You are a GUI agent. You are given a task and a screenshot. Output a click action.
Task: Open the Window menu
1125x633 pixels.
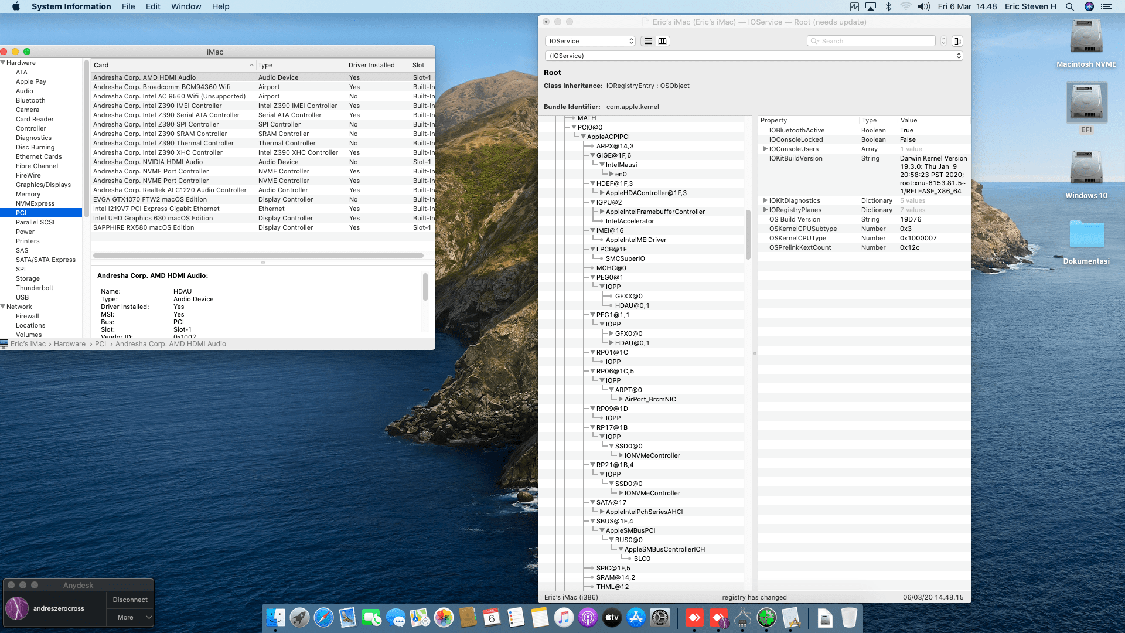point(186,6)
